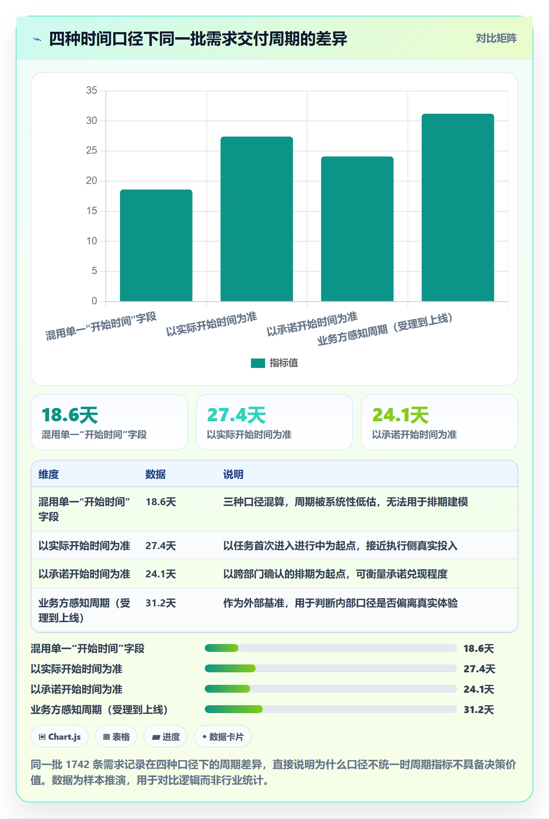Click description 作为外部基准

pyautogui.click(x=340, y=603)
